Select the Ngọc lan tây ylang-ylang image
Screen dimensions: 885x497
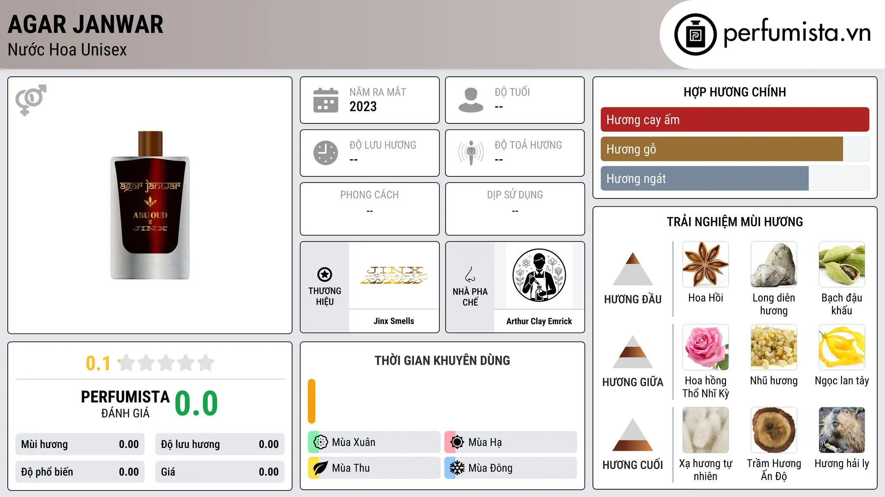(842, 347)
